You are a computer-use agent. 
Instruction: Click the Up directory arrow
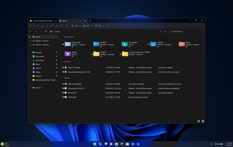tap(46, 32)
